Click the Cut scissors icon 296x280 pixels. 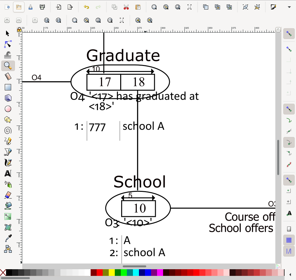[126, 7]
